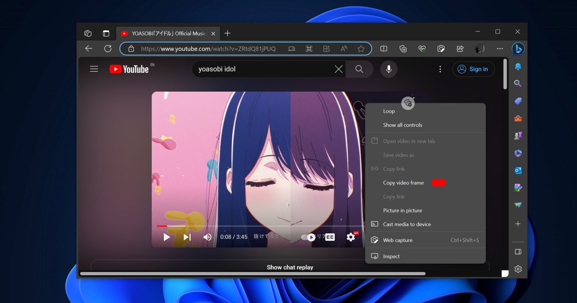Click the Bing Copilot icon in the toolbar
Viewport: 577px width, 303px height.
coord(518,49)
